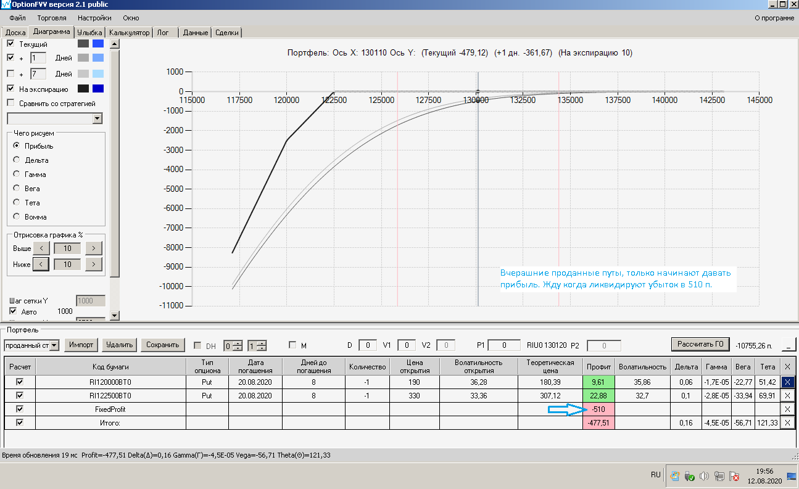The image size is (799, 489).
Task: Click the volume icon in system tray
Action: point(705,476)
